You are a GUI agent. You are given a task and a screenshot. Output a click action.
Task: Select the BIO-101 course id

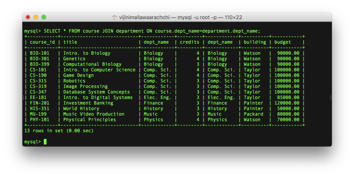coord(39,53)
